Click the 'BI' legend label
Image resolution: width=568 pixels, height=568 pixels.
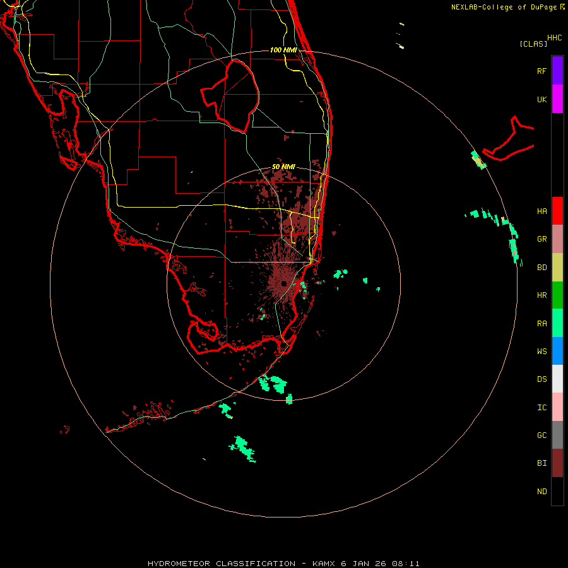pos(541,463)
